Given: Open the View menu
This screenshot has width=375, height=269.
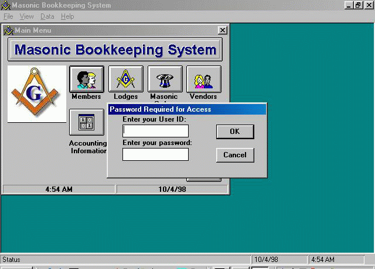Looking at the screenshot, I should [x=26, y=16].
